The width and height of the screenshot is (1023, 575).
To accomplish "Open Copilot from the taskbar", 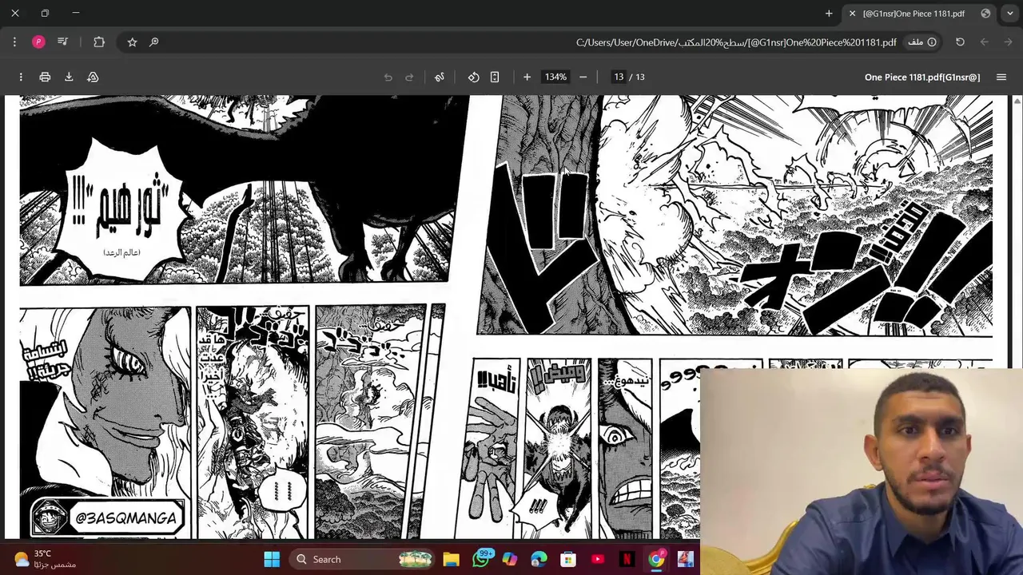I will tap(510, 559).
